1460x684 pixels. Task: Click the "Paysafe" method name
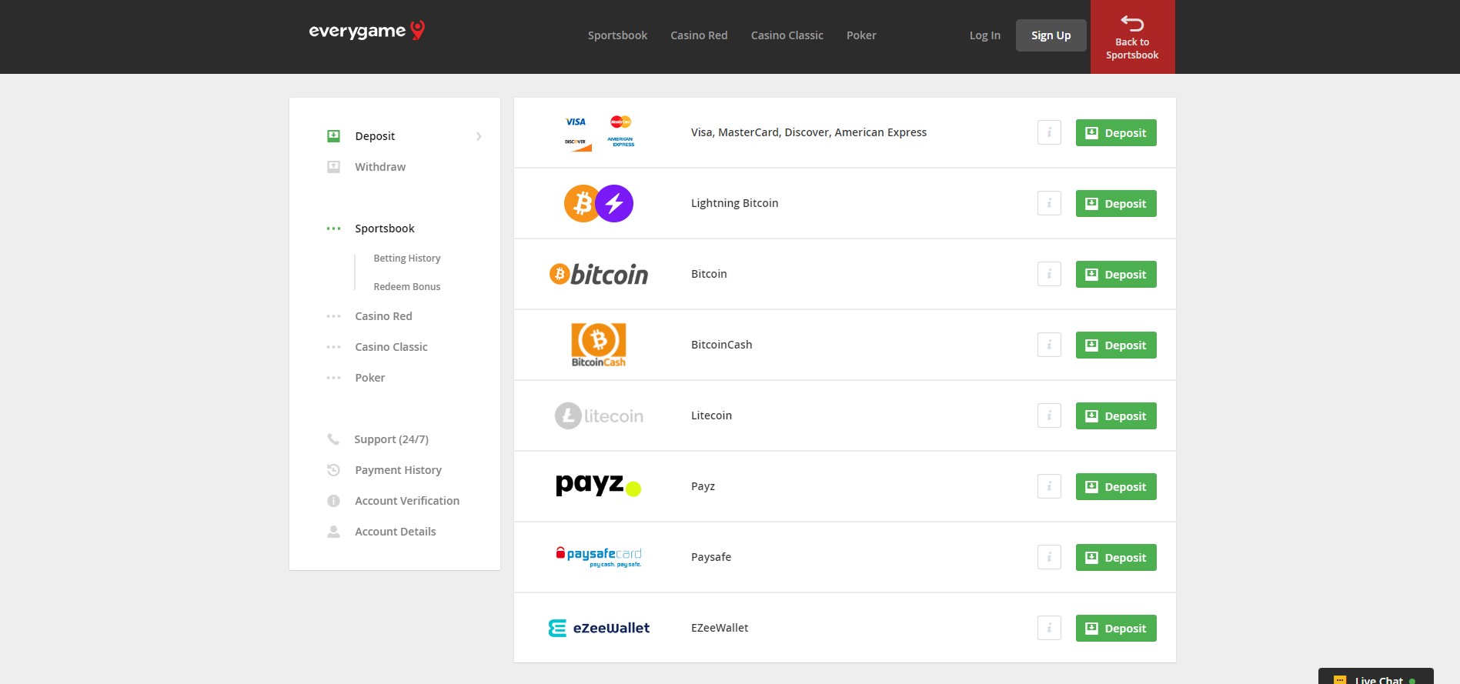pyautogui.click(x=711, y=557)
